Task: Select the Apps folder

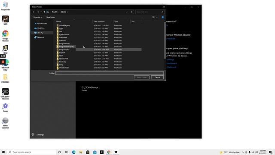Action: [x=61, y=28]
